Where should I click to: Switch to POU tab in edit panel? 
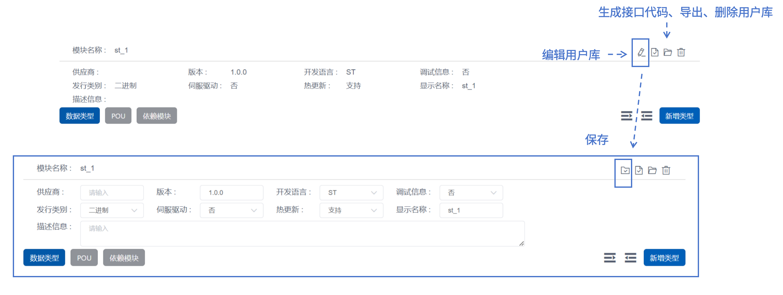tap(84, 258)
